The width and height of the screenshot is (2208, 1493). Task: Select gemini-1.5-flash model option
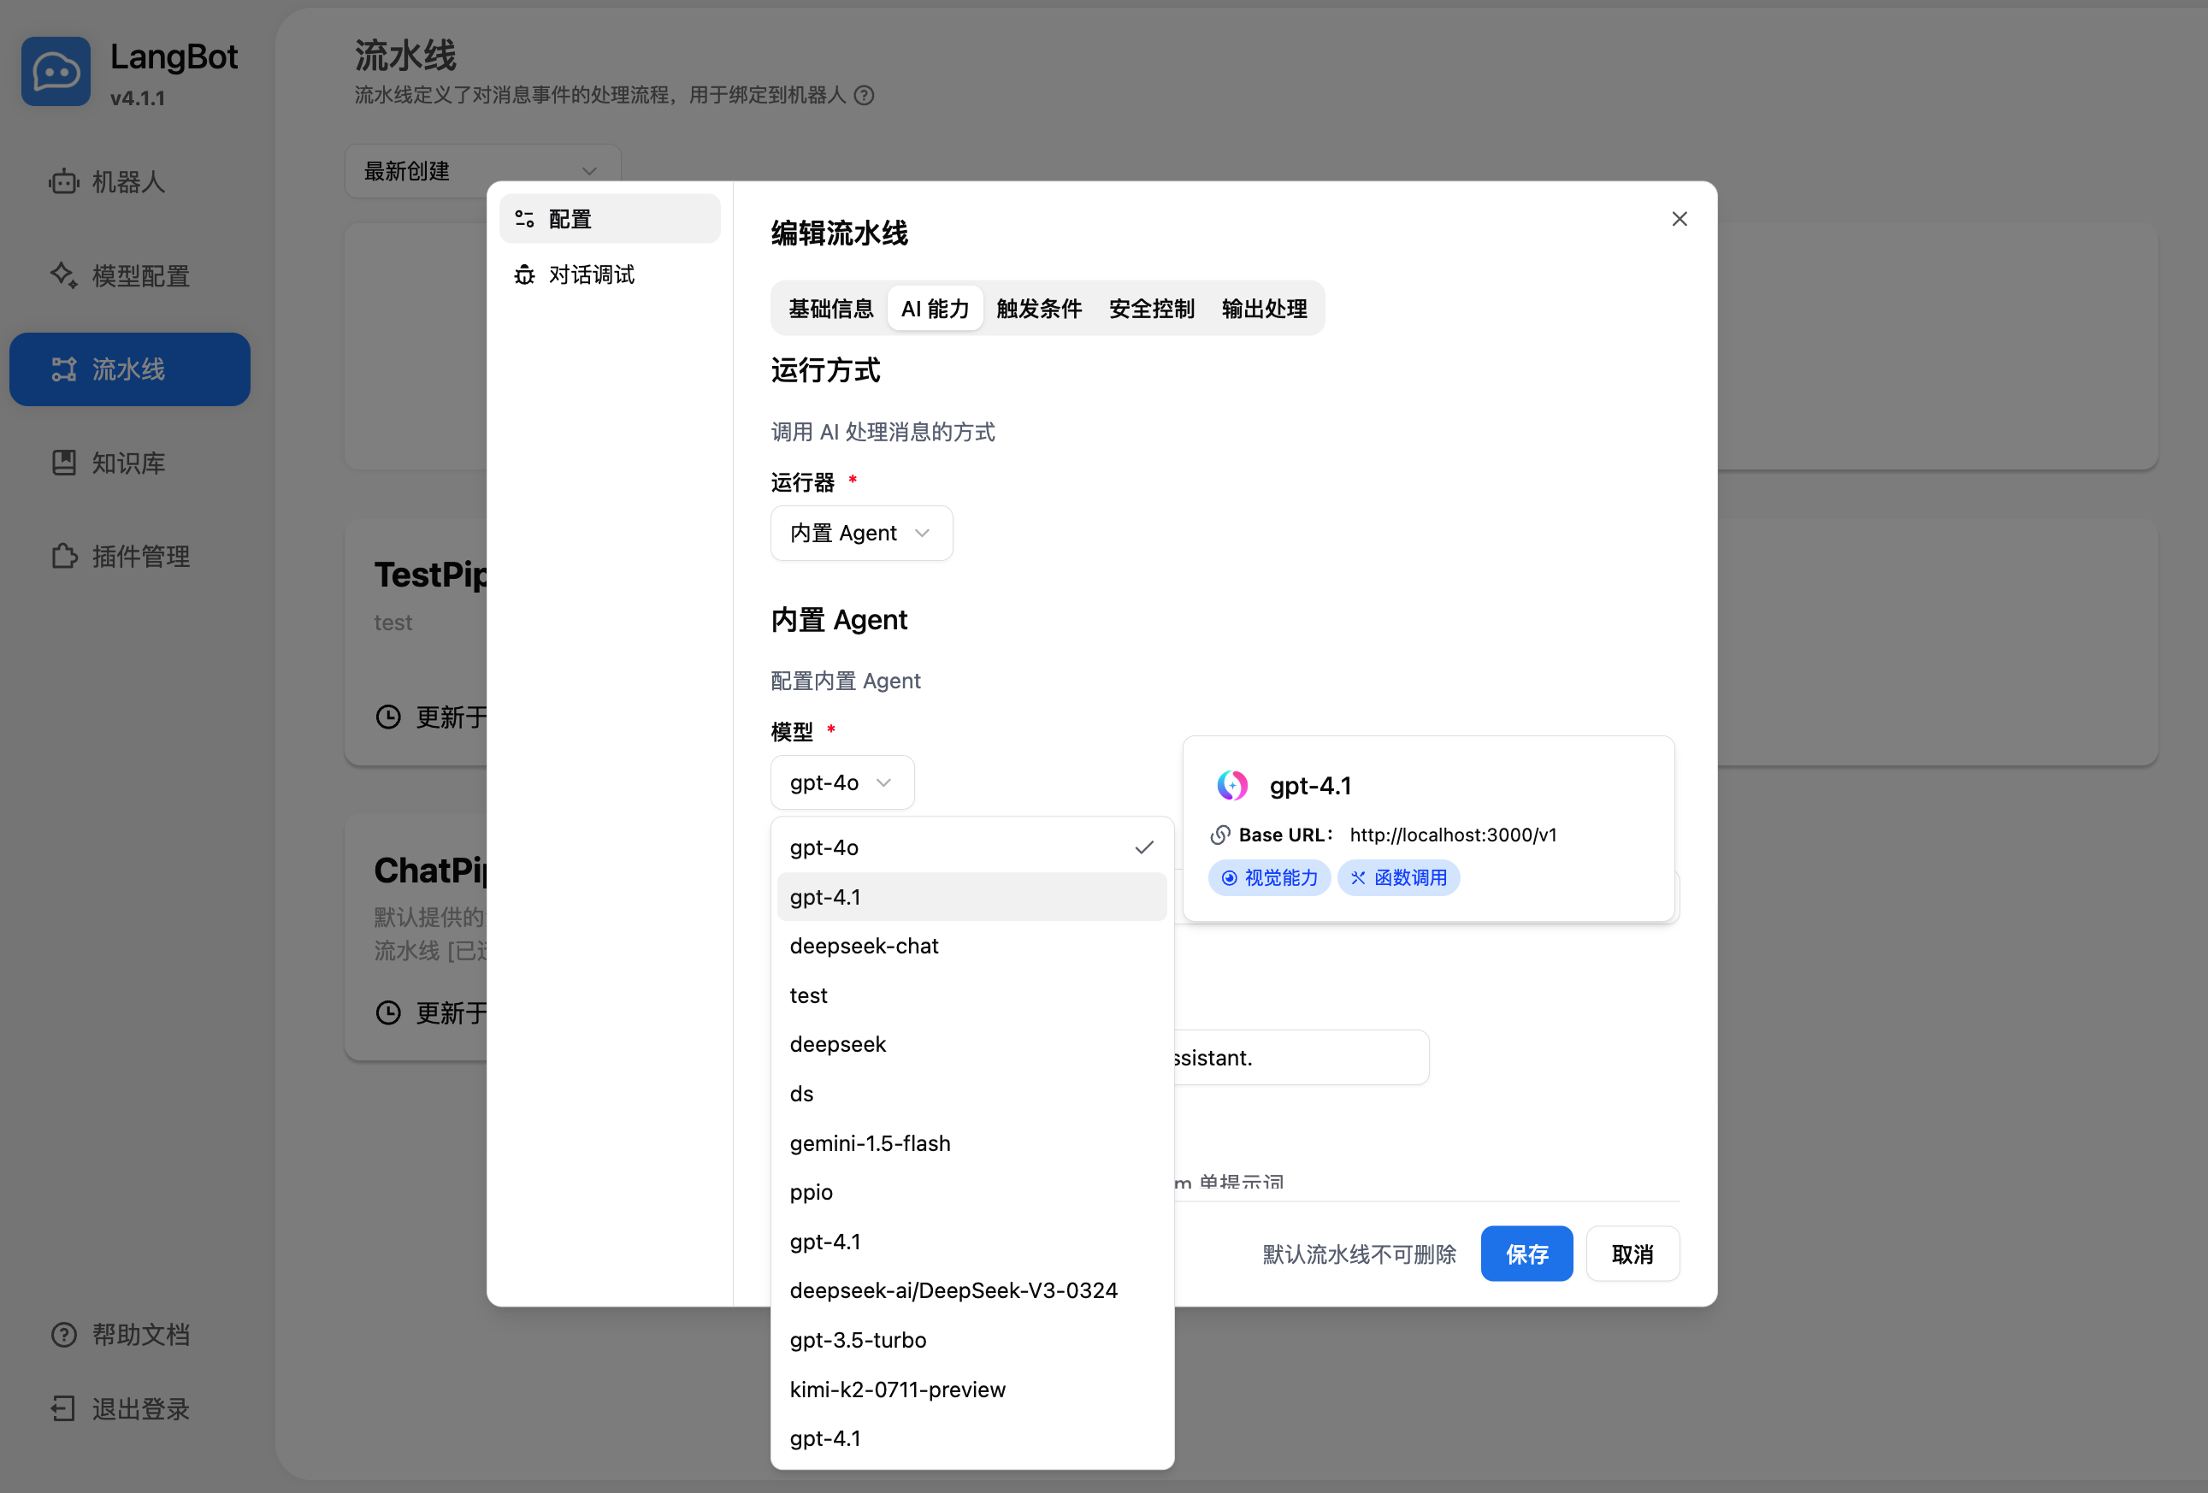[x=870, y=1142]
